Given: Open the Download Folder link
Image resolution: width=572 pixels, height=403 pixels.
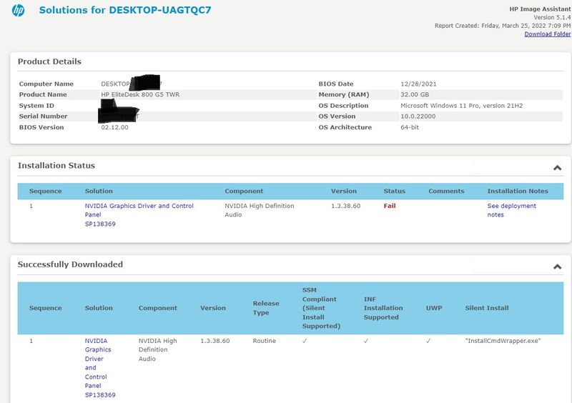Looking at the screenshot, I should click(x=547, y=34).
